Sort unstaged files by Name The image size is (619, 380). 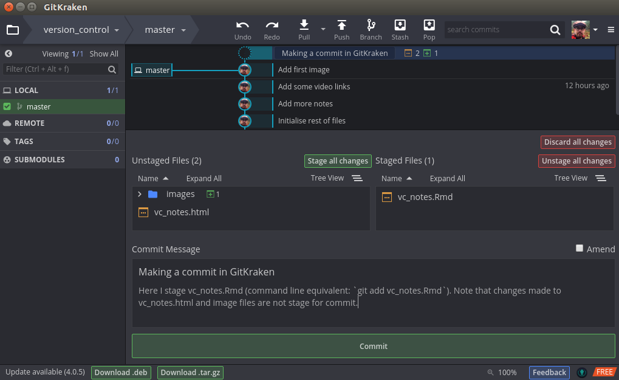point(153,179)
